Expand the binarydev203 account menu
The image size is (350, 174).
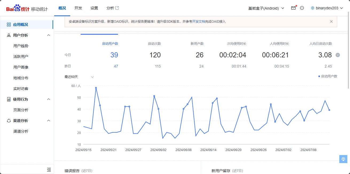(x=327, y=8)
